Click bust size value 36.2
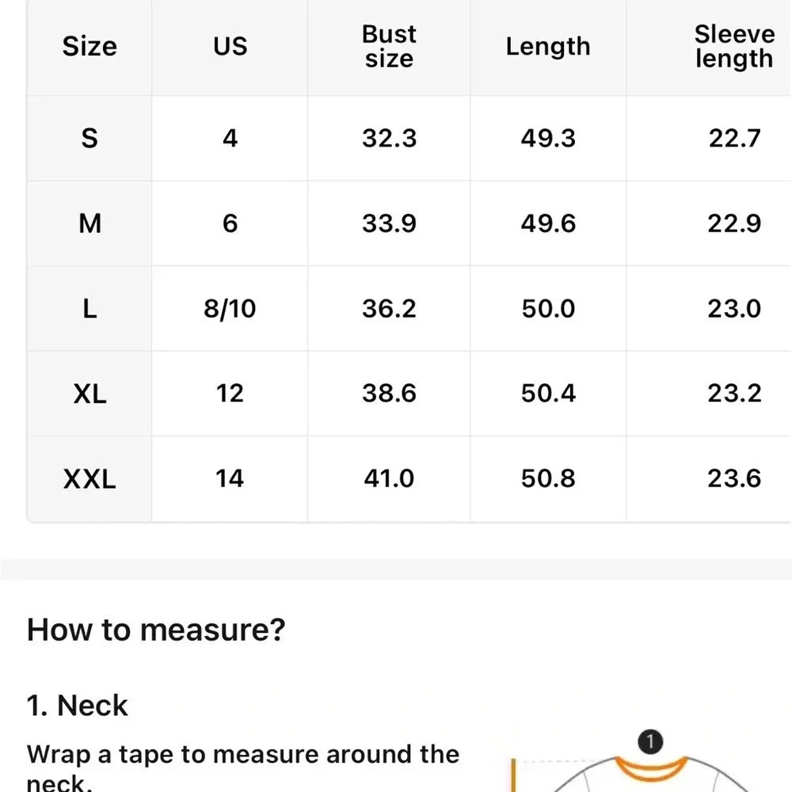 (389, 308)
